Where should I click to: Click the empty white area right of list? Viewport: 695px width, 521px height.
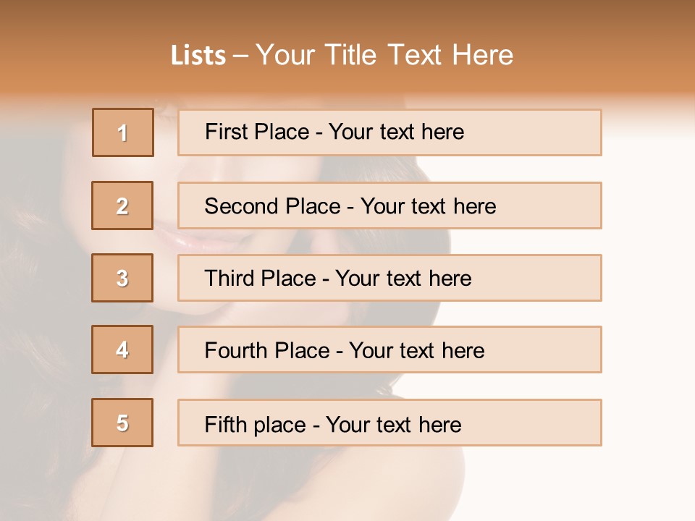tap(648, 289)
